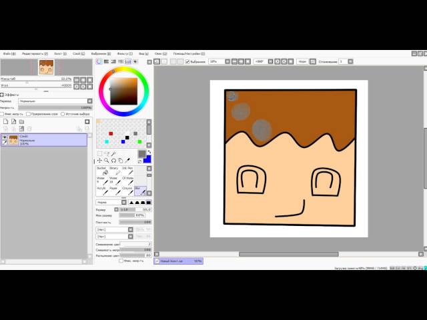
Task: Click navigator zoom out button
Action: coord(77,80)
